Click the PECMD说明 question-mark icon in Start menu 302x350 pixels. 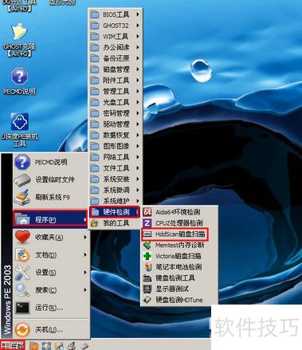tap(22, 162)
